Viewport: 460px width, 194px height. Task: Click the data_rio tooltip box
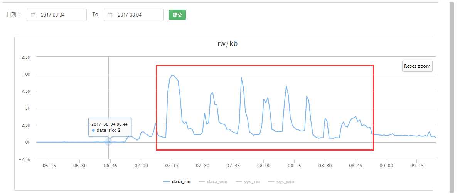(x=110, y=127)
